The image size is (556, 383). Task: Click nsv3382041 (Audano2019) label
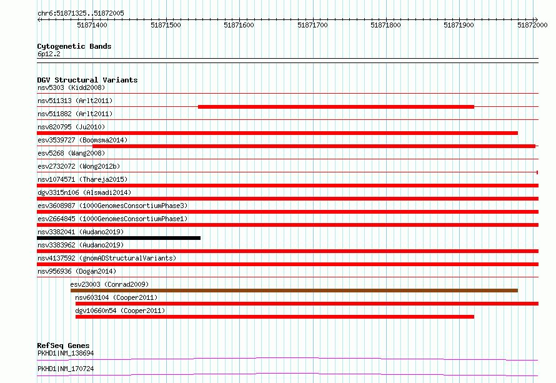tap(81, 232)
